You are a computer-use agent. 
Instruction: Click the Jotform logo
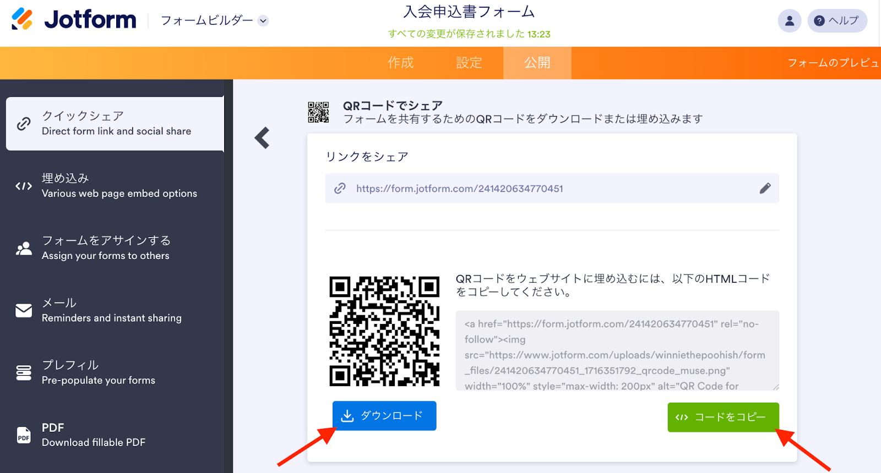coord(74,20)
